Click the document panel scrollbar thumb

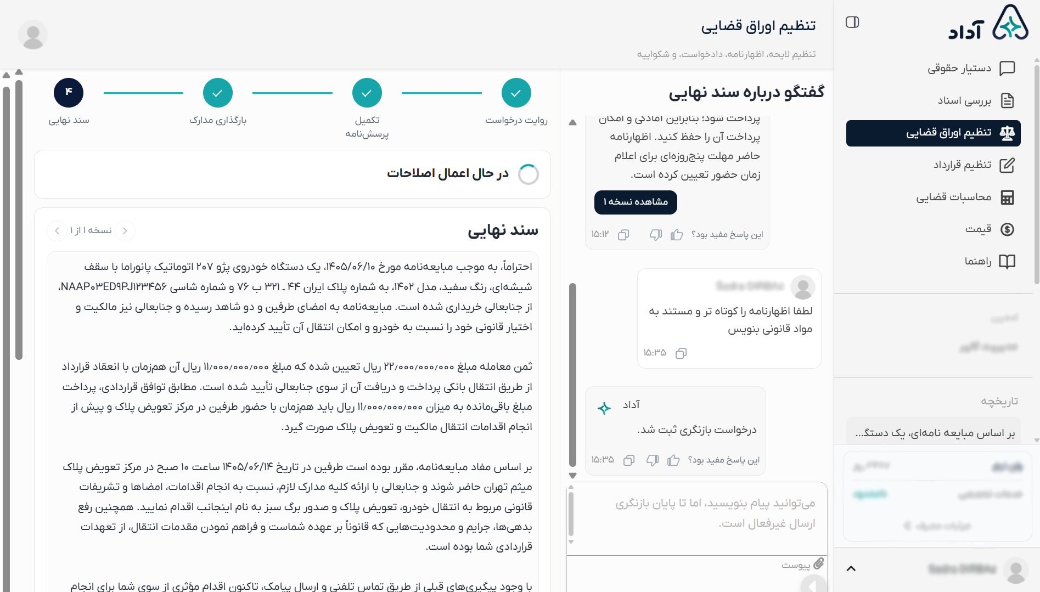click(x=19, y=220)
